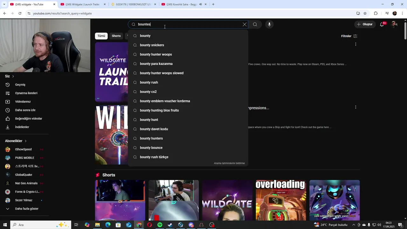The height and width of the screenshot is (229, 407).
Task: Choose 'bounty hunting blox fruits' suggestion
Action: (188, 110)
